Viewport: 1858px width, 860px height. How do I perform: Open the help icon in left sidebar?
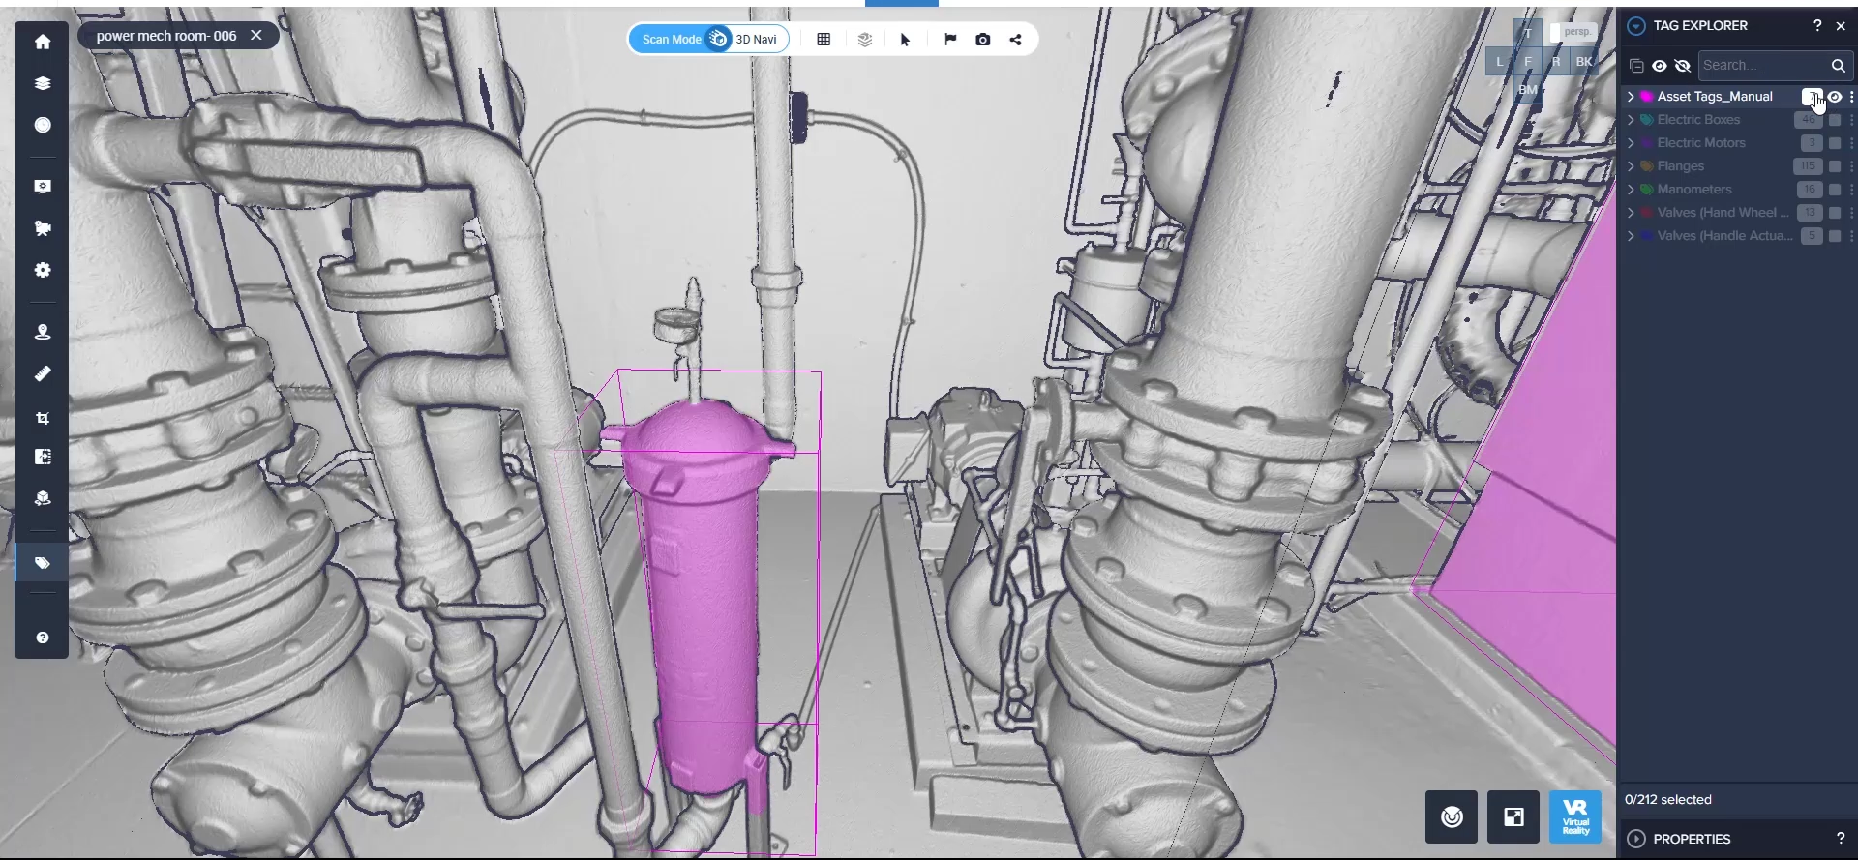coord(43,638)
